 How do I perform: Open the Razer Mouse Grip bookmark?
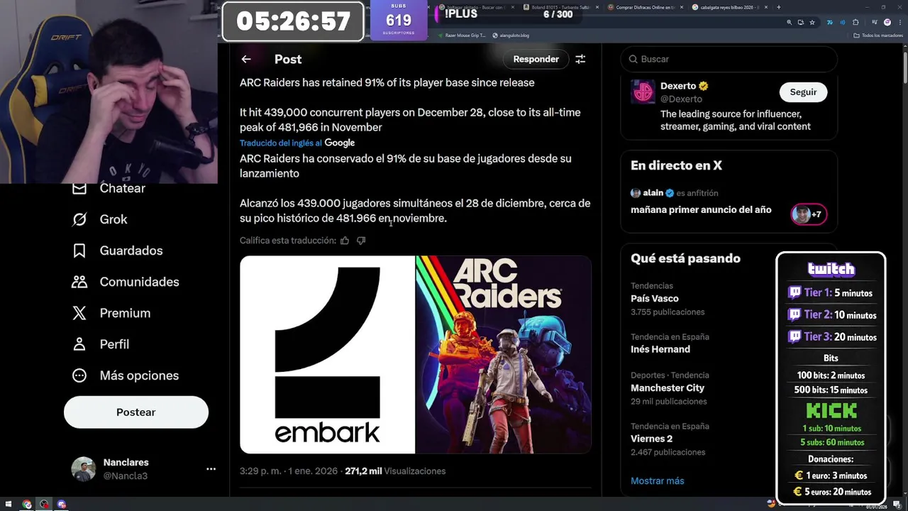pos(462,35)
